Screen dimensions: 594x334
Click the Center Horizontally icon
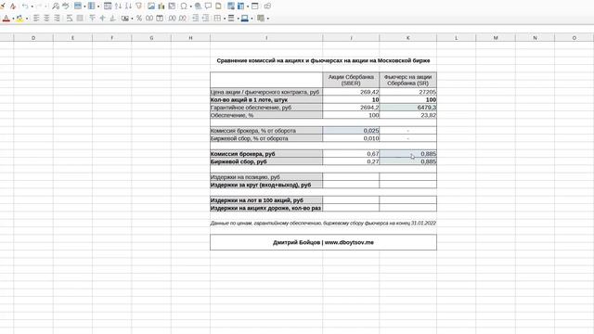(x=46, y=19)
